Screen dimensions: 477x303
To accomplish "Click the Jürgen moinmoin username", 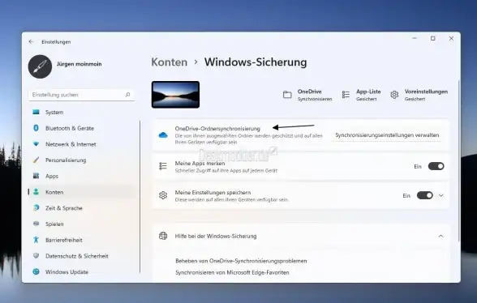I will coord(79,64).
